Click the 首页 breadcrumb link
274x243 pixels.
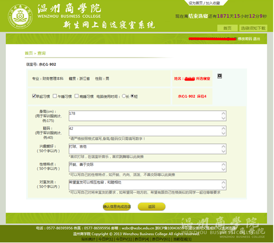tap(29, 53)
